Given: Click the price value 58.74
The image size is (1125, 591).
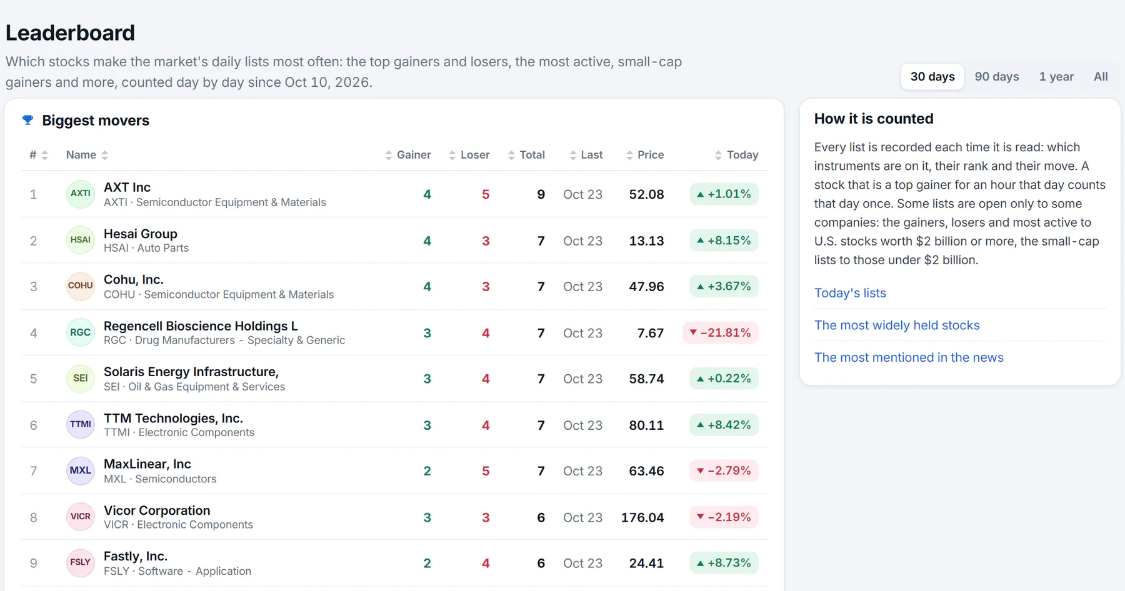Looking at the screenshot, I should pos(646,379).
